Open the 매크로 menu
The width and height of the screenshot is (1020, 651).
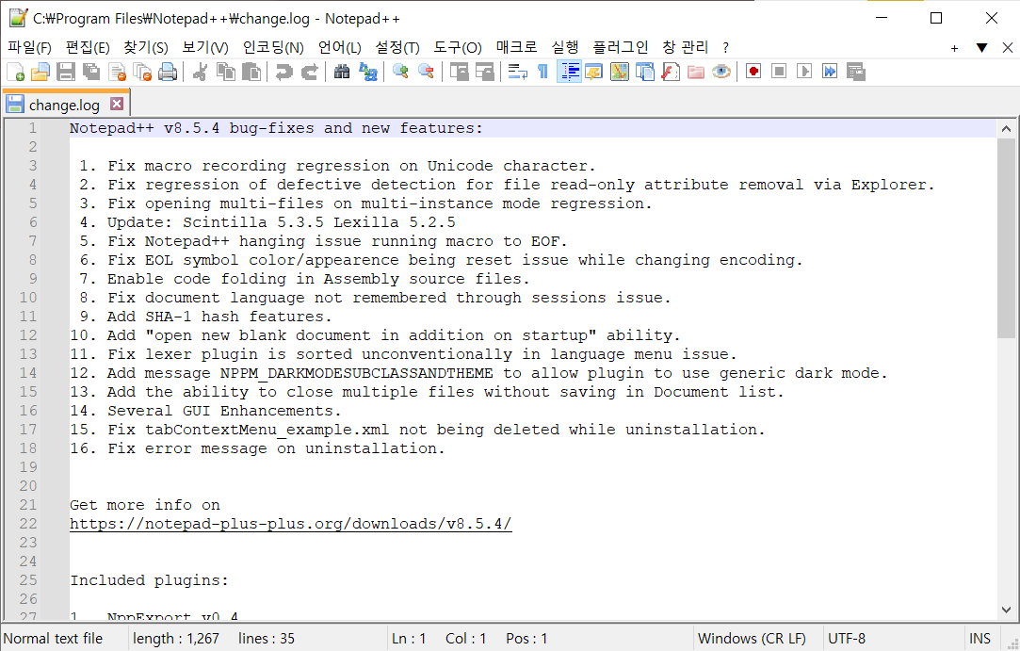pyautogui.click(x=516, y=47)
